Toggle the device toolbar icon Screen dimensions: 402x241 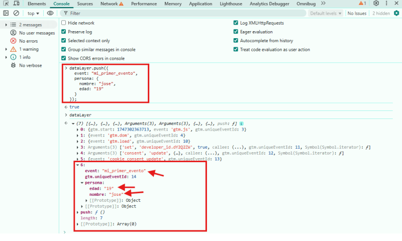[17, 4]
